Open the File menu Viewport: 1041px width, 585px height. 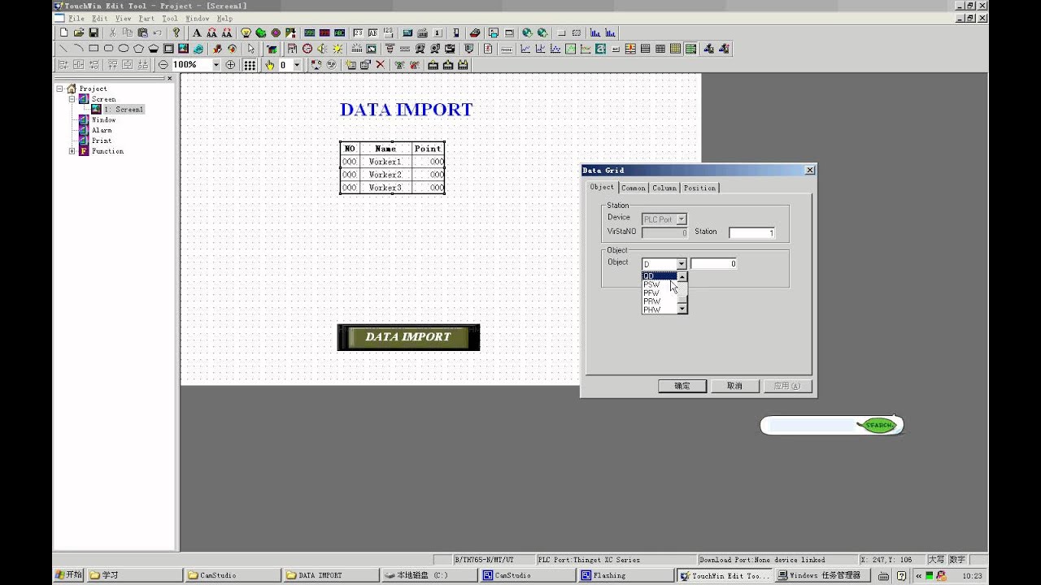tap(76, 18)
